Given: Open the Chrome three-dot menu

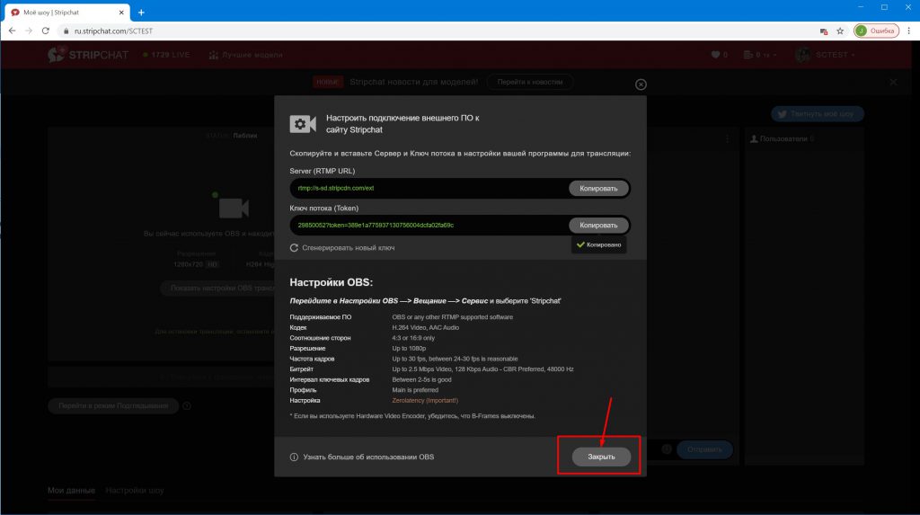Looking at the screenshot, I should pyautogui.click(x=909, y=31).
